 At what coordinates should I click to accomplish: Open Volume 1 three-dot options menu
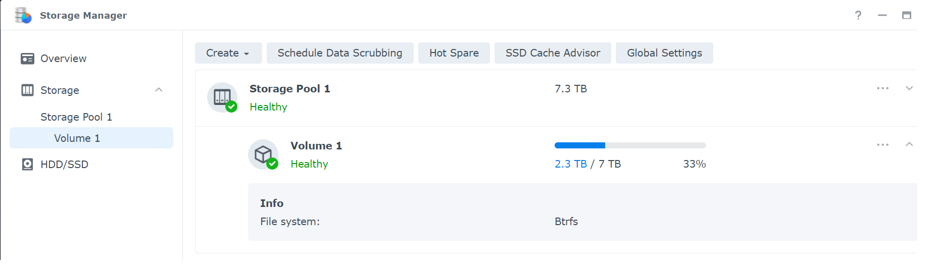click(x=882, y=145)
